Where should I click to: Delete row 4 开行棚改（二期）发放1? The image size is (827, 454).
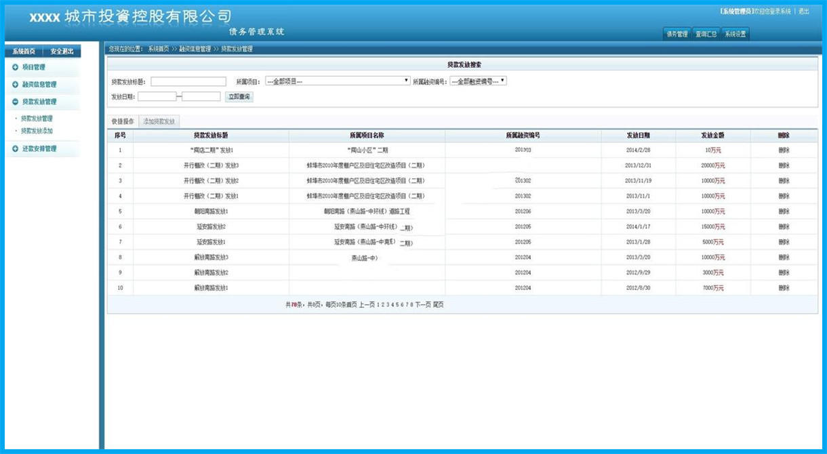coord(784,196)
